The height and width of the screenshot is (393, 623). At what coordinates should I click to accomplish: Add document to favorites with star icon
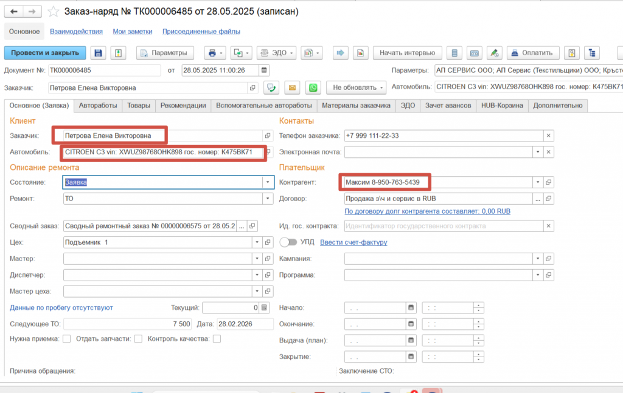click(54, 12)
